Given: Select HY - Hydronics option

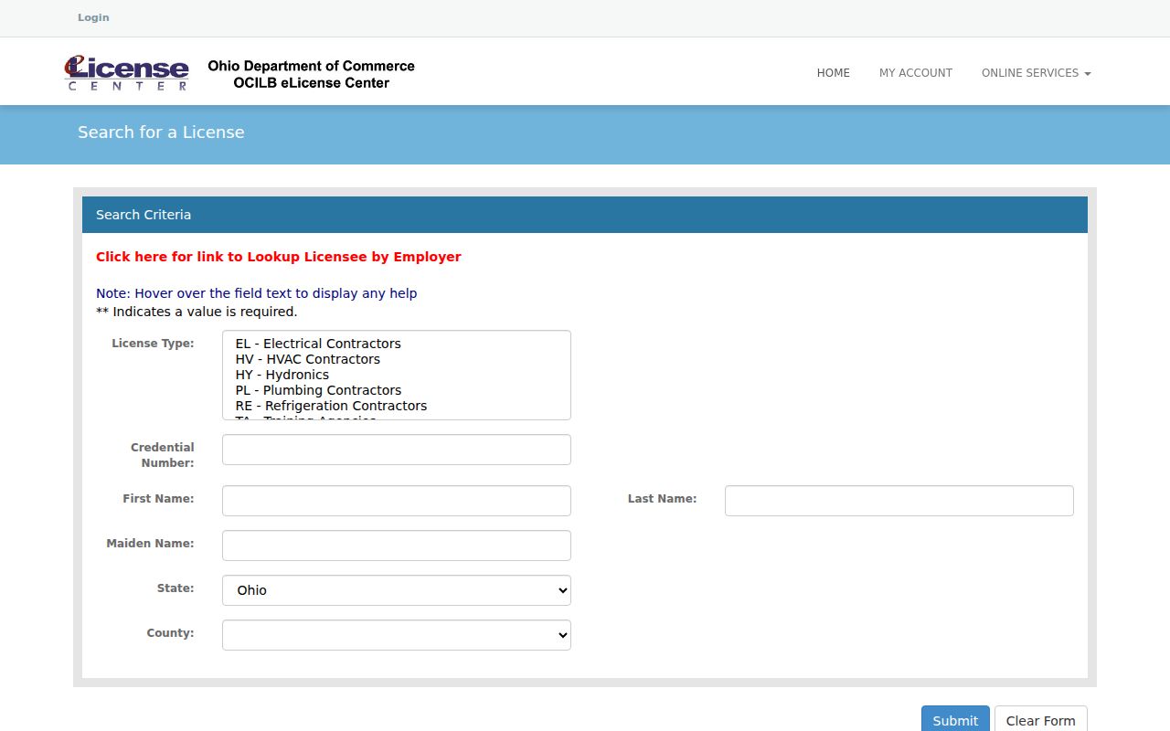Looking at the screenshot, I should click(x=396, y=375).
